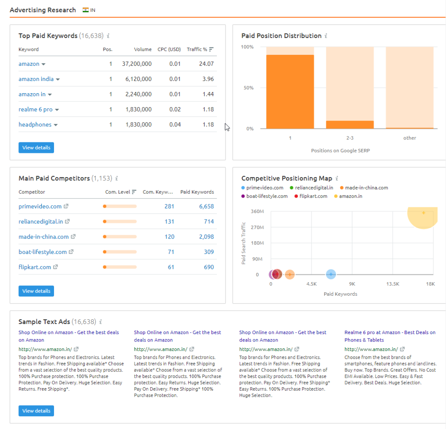Toggle boat-lifestyle.com legend entry in positioning map

tap(264, 196)
